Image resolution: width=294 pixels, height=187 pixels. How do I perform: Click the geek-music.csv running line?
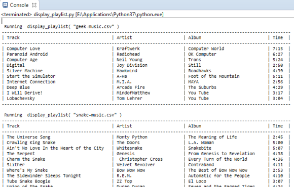click(x=62, y=27)
